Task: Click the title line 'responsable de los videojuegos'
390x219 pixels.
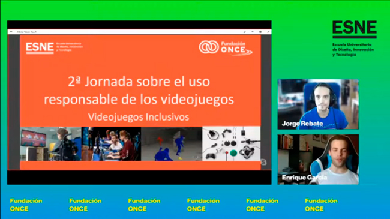Action: [x=139, y=99]
